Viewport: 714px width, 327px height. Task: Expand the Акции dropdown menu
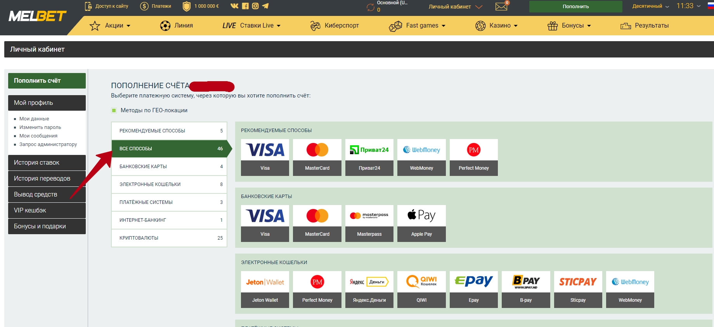(110, 26)
